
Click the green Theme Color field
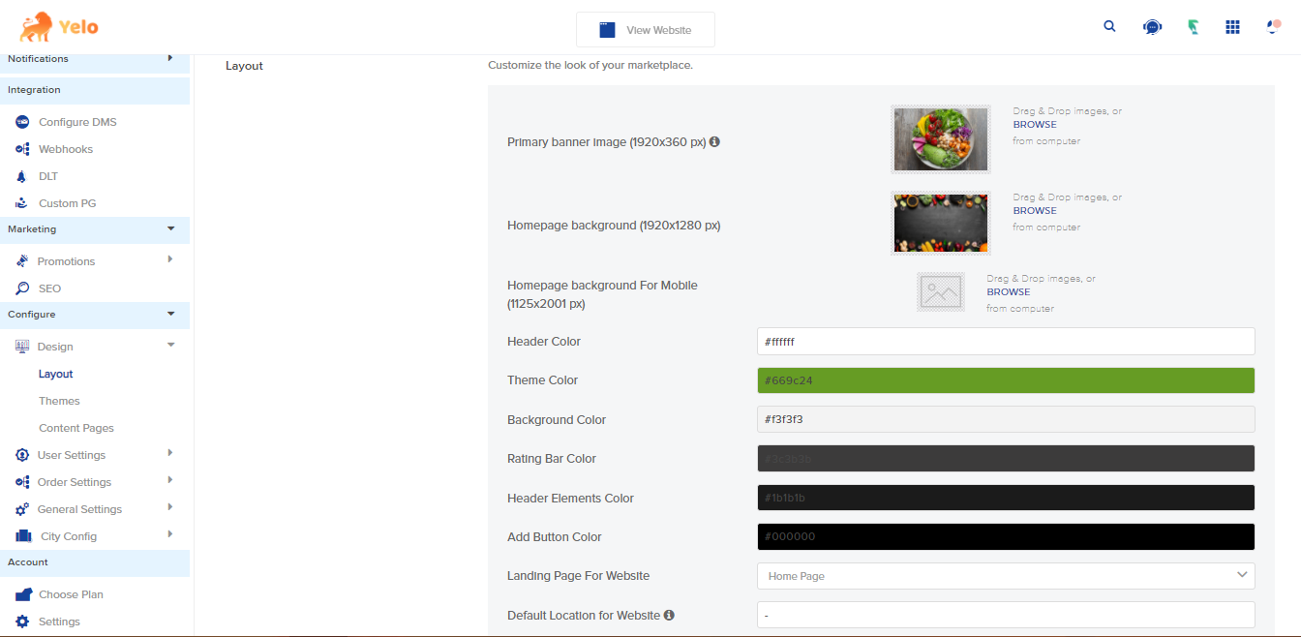point(1005,380)
